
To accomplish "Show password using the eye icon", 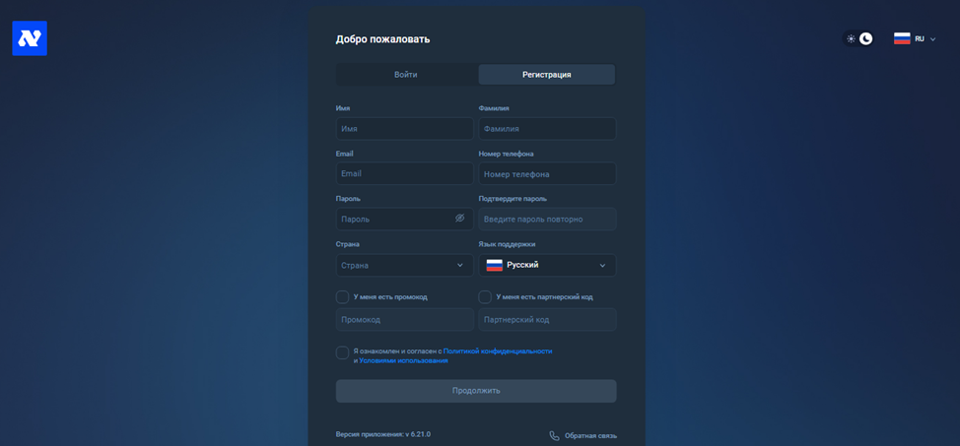I will click(x=459, y=219).
